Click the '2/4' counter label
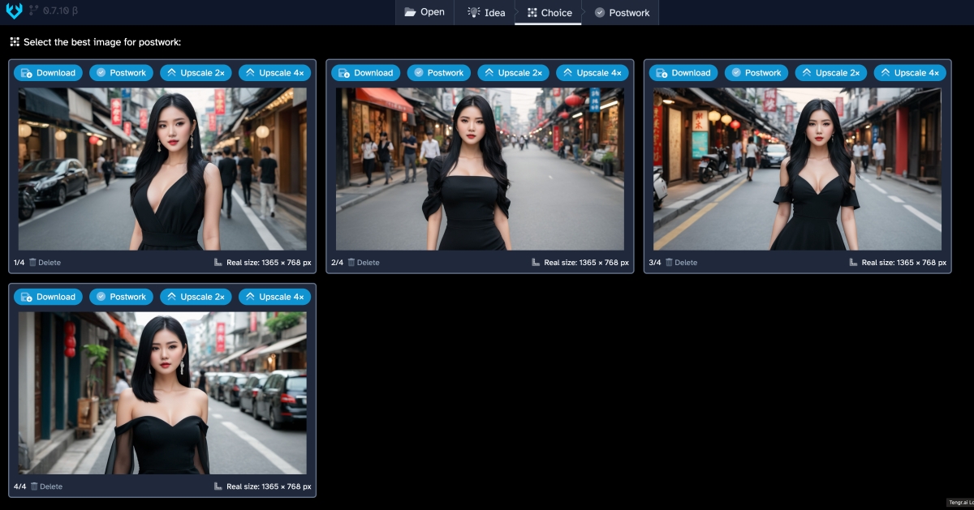This screenshot has width=974, height=510. coord(338,263)
